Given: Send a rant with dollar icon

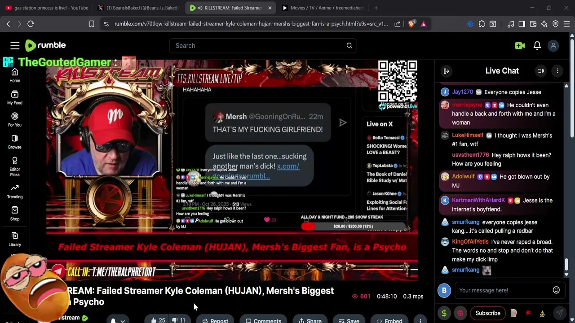Looking at the screenshot, I should 444,313.
